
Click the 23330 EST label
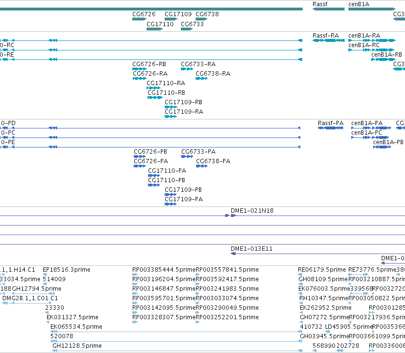tap(55, 307)
